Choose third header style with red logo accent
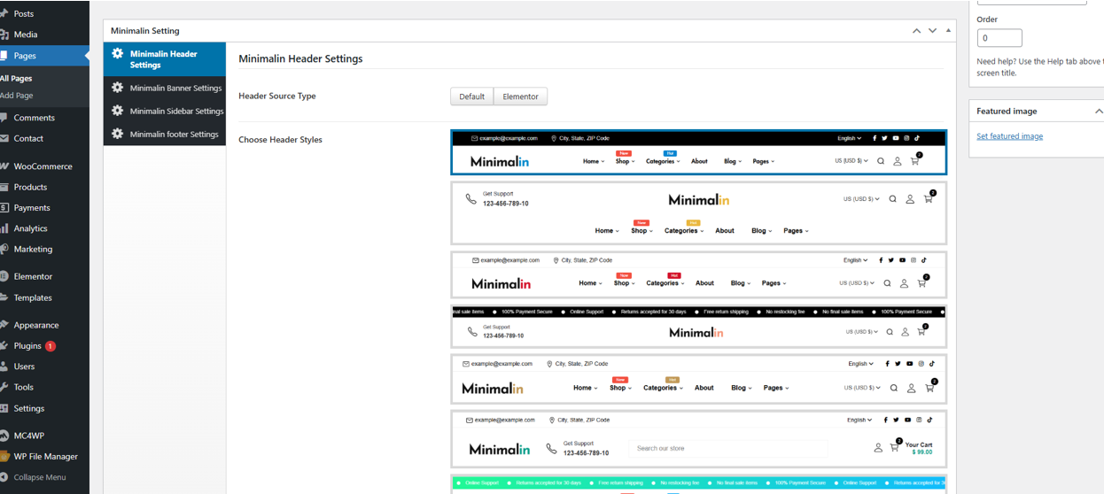This screenshot has width=1104, height=494. pos(698,274)
